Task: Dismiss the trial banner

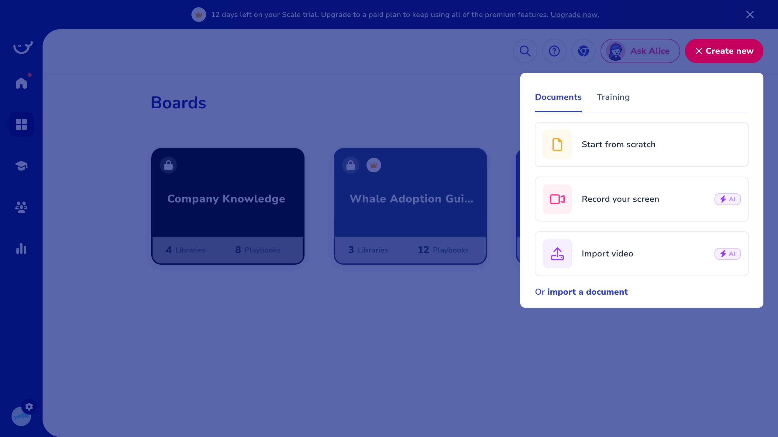Action: (750, 15)
